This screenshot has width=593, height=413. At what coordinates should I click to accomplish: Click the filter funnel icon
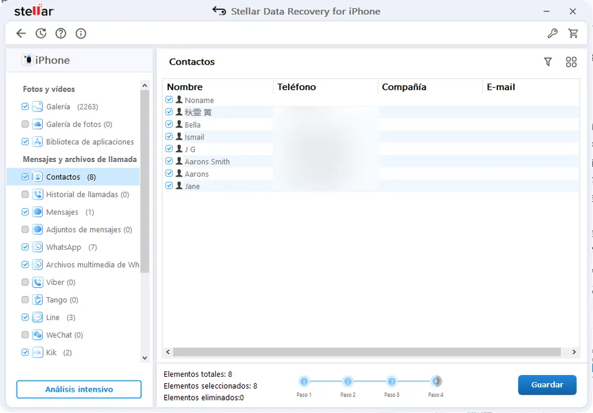click(x=548, y=62)
